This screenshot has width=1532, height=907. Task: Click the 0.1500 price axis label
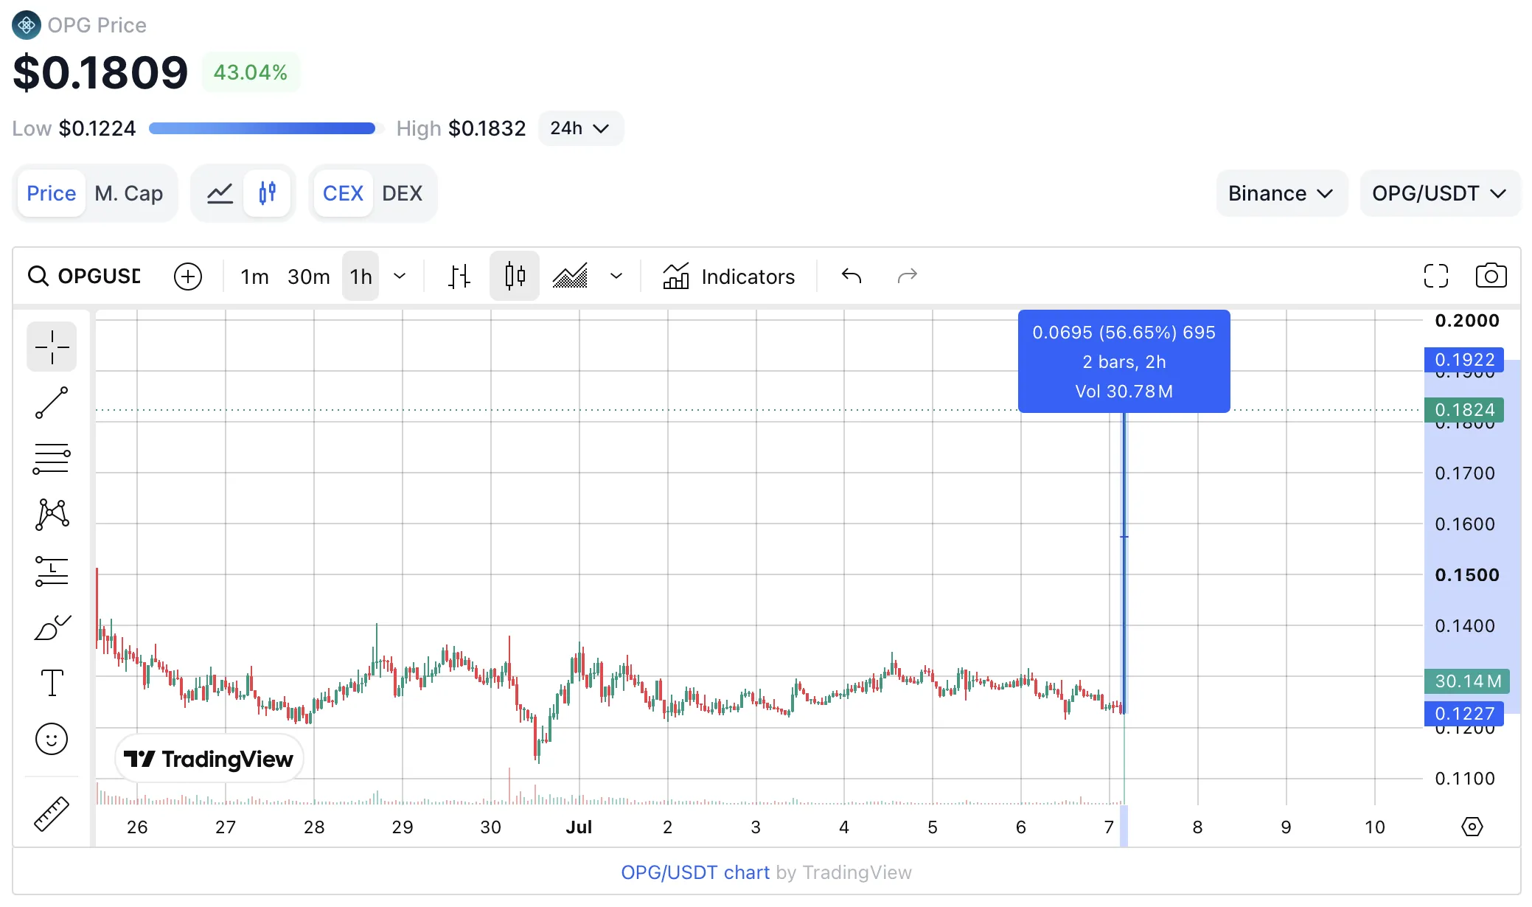coord(1466,575)
